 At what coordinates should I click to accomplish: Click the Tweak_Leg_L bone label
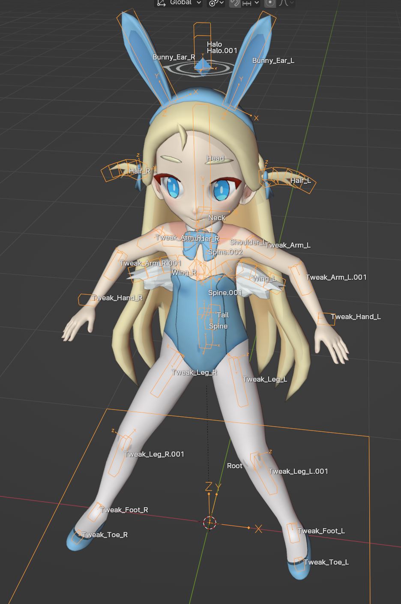(x=265, y=379)
